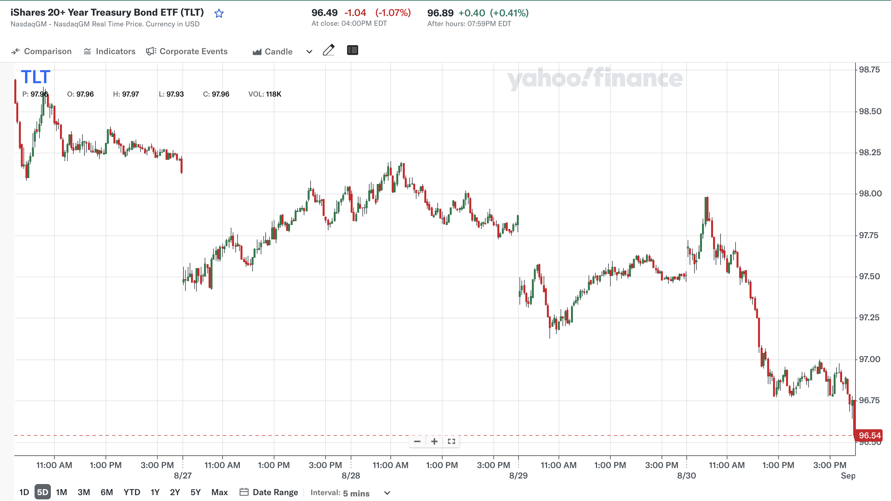Click the 96.54 price marker on axis
891x501 pixels.
(x=869, y=435)
